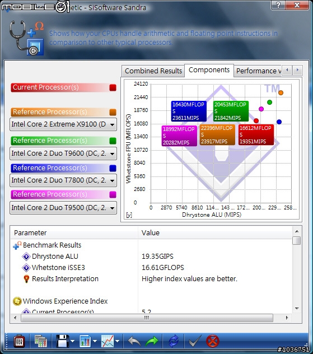313x354 pixels.
Task: Click the blue 16430MFLOPS data label
Action: pyautogui.click(x=189, y=111)
